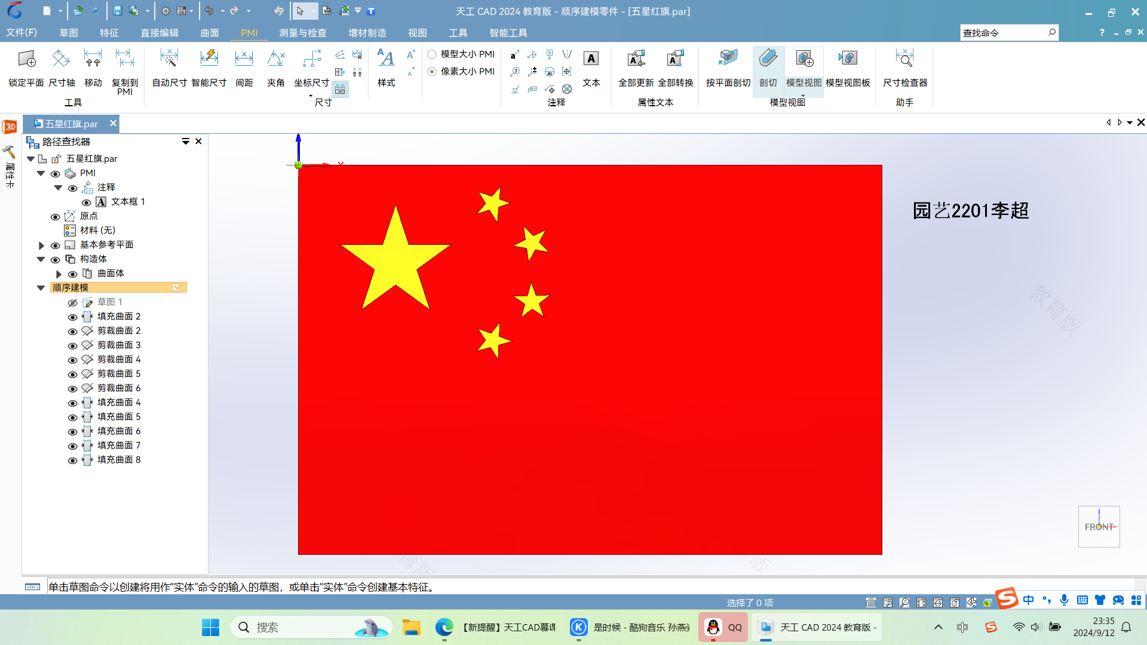Screen dimensions: 1147x645
Task: Switch to the 草图 ribbon tab
Action: [69, 33]
